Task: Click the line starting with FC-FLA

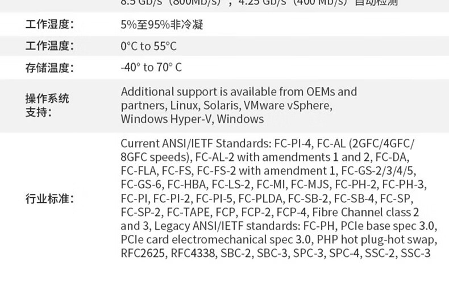Action: pyautogui.click(x=268, y=171)
